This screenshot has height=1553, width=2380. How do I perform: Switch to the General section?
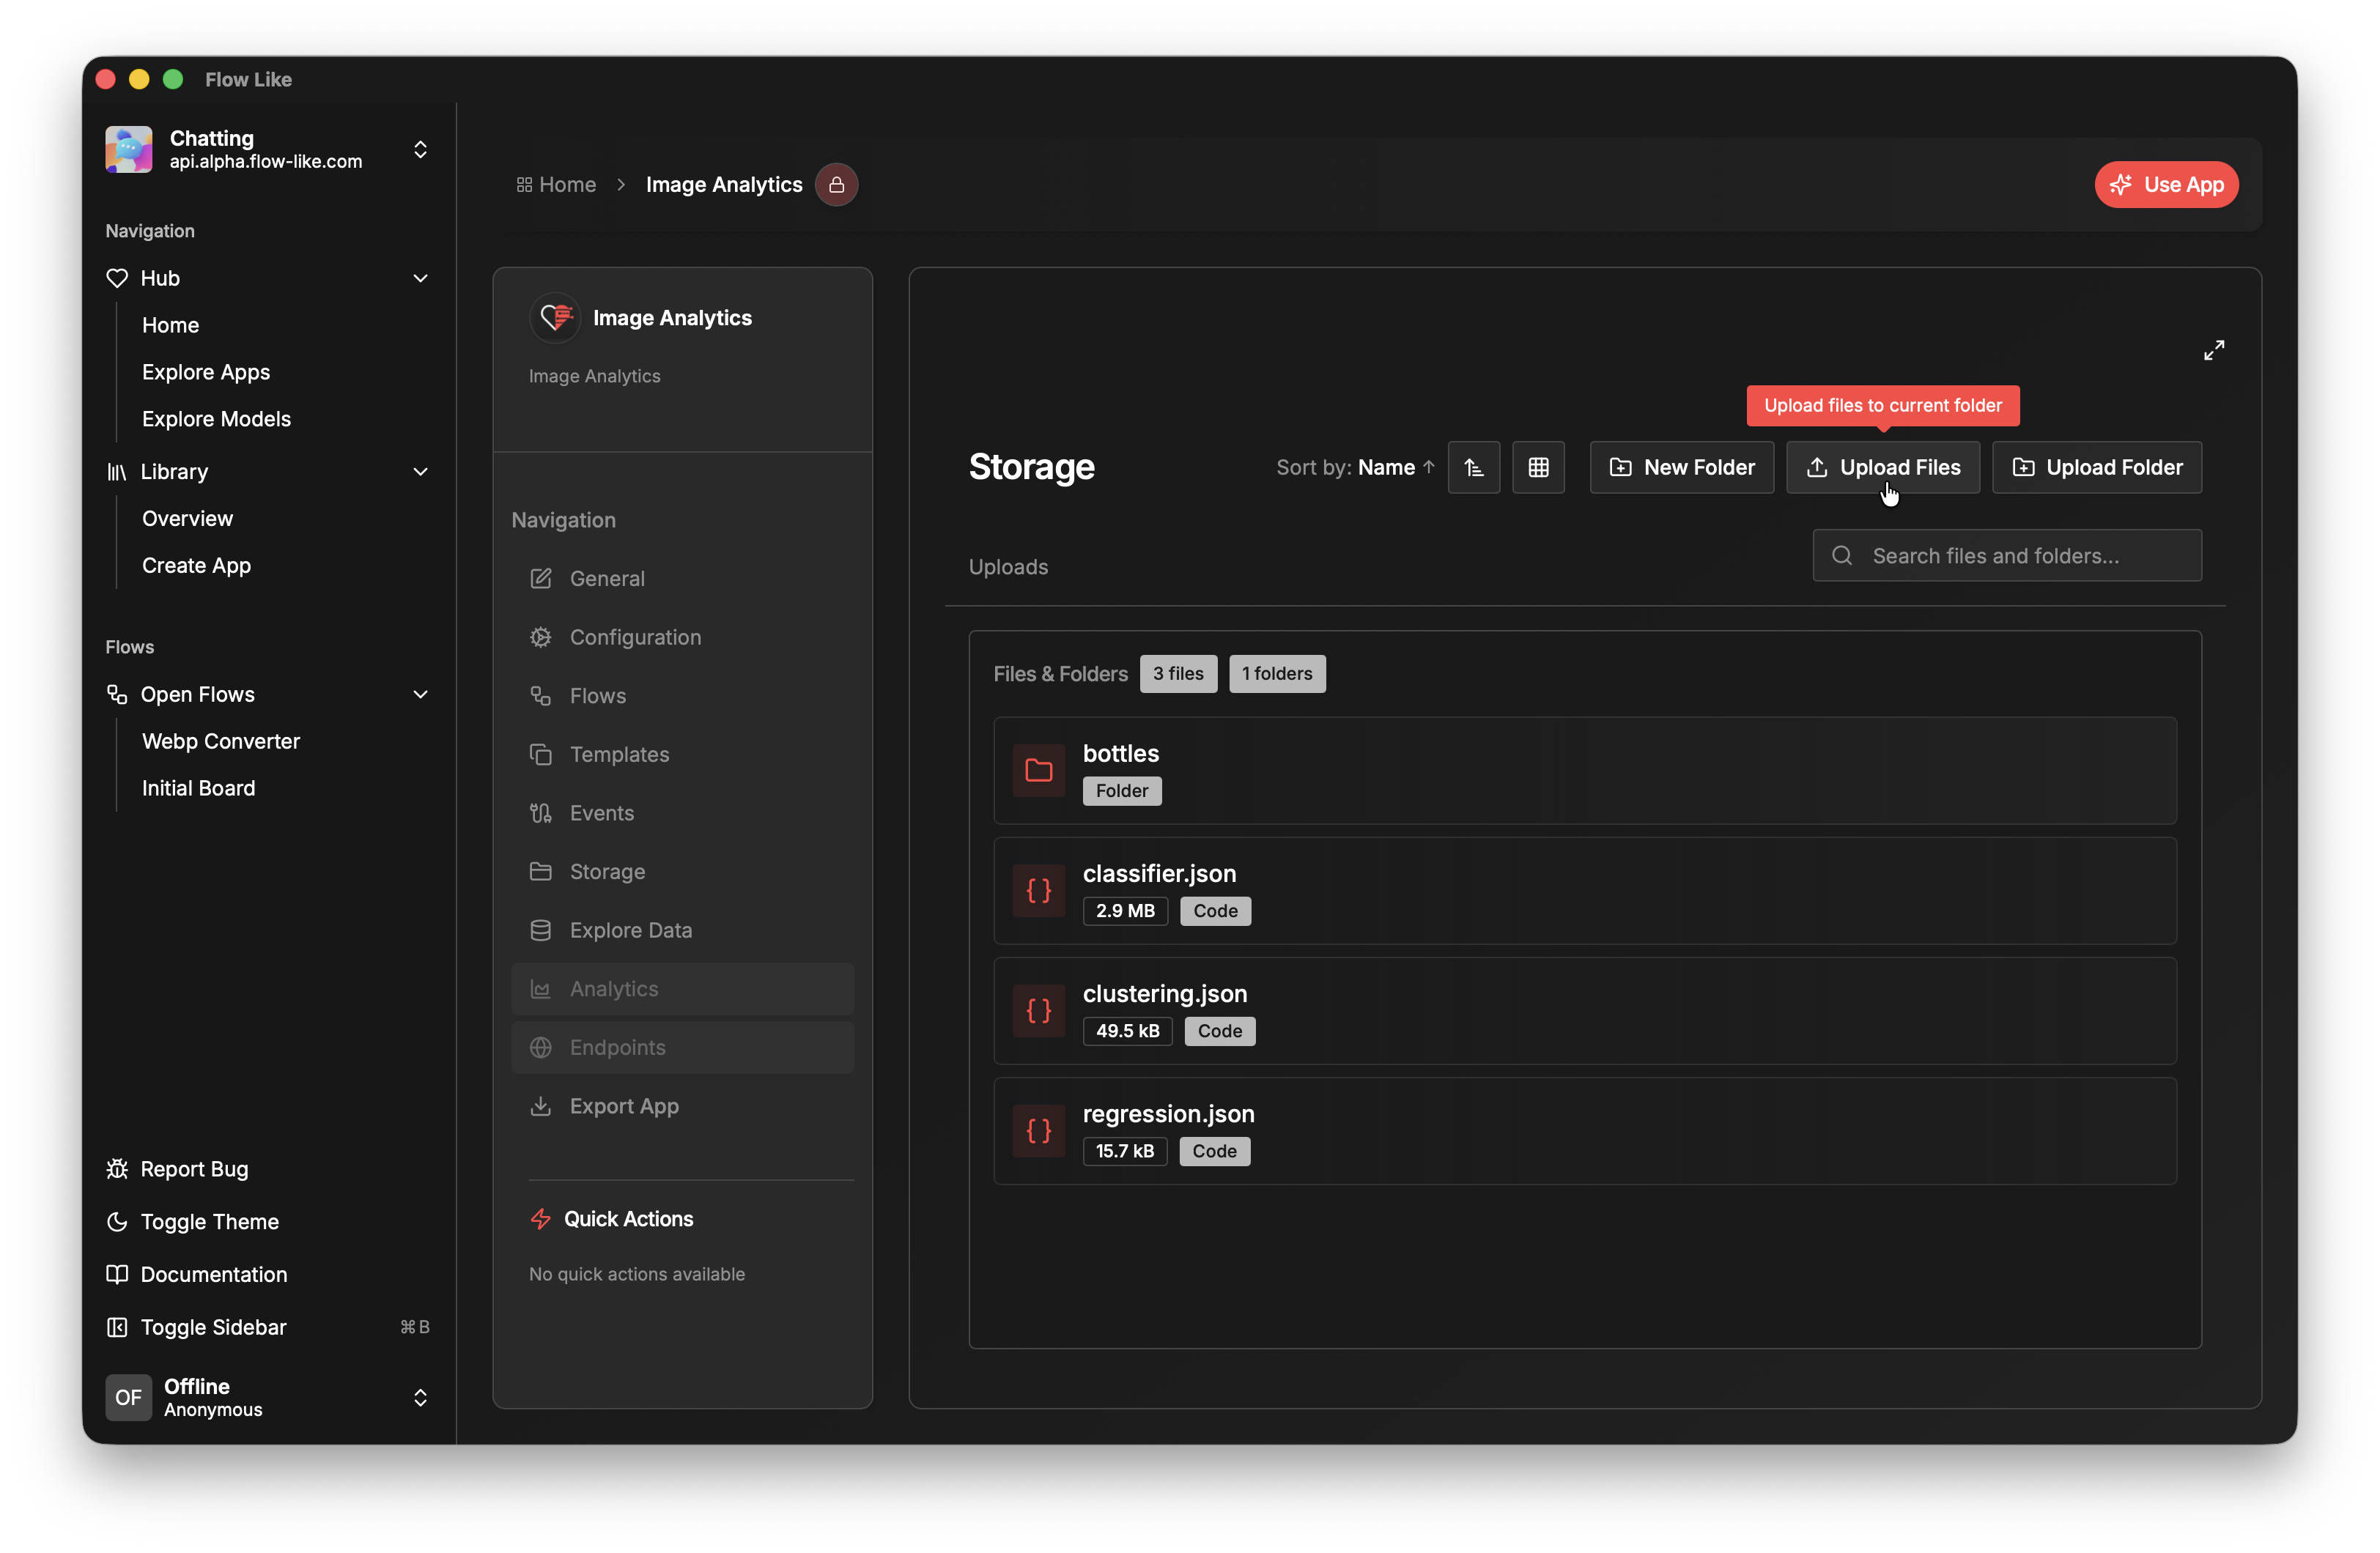point(605,578)
